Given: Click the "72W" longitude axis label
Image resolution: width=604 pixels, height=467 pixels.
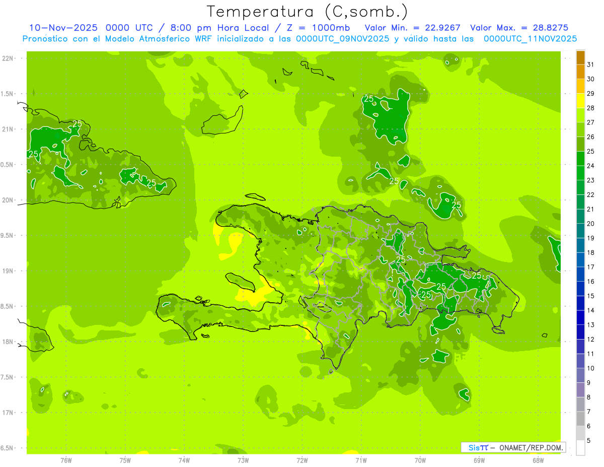Looking at the screenshot, I should pos(303,460).
